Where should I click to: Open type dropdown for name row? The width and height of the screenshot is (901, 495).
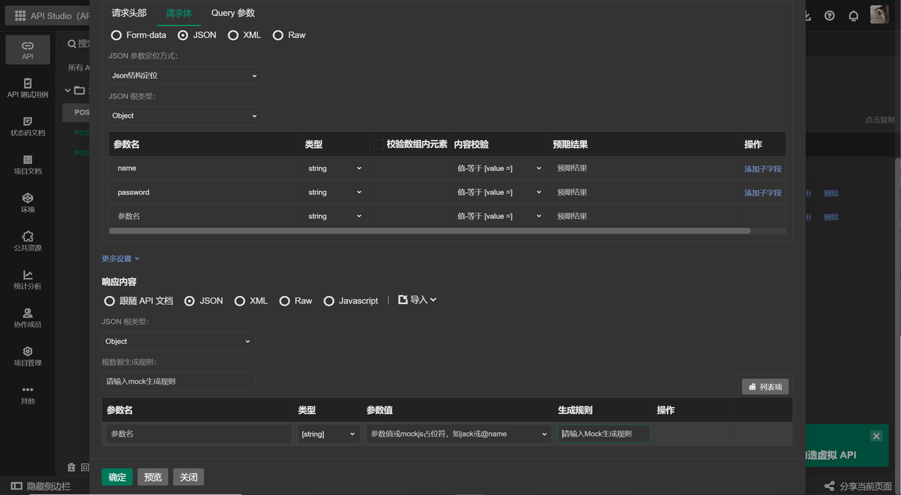(334, 168)
